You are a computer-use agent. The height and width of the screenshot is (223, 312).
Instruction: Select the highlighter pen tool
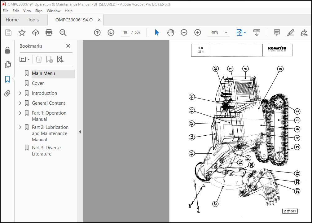(x=291, y=33)
